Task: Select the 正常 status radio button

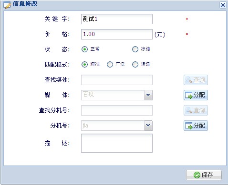Action: point(84,49)
